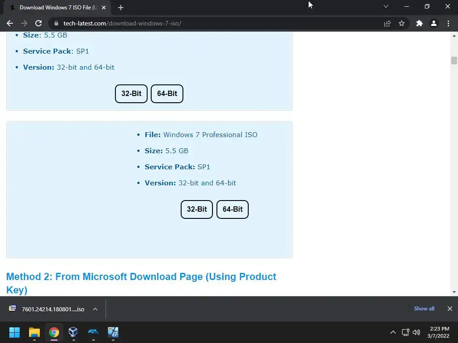Open the Dolphin app in taskbar
Image resolution: width=458 pixels, height=343 pixels.
click(93, 332)
